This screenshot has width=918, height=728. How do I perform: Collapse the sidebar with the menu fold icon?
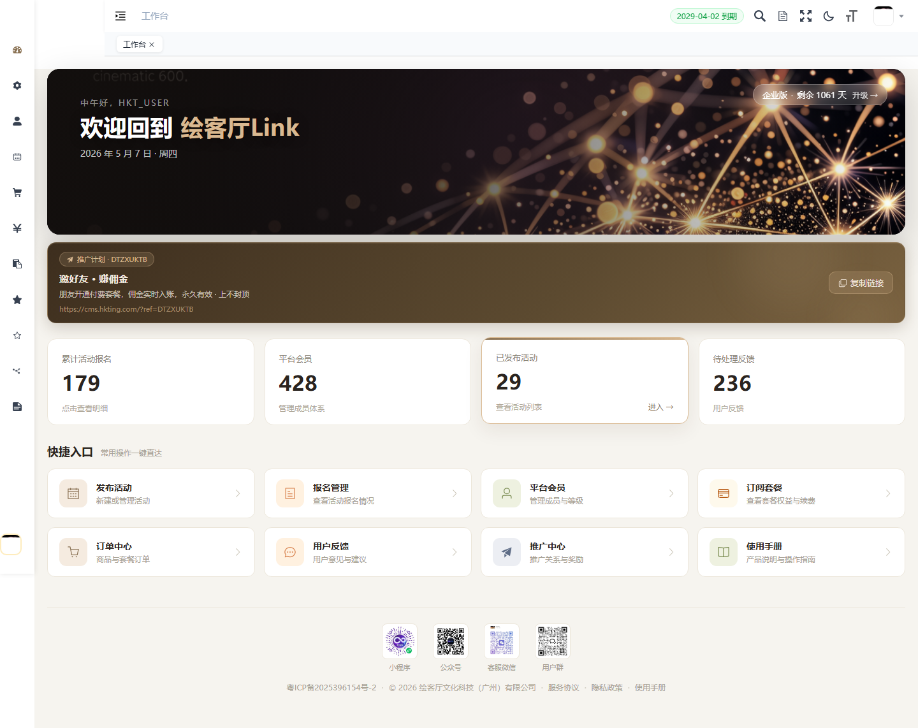120,16
